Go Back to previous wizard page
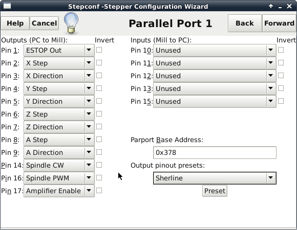This screenshot has width=297, height=230. tap(245, 23)
